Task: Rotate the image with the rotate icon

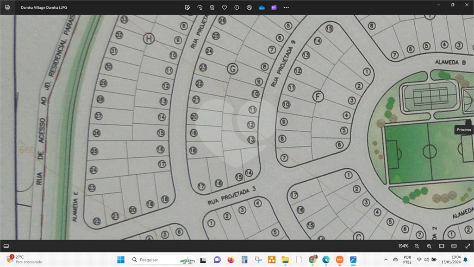Action: pos(200,7)
